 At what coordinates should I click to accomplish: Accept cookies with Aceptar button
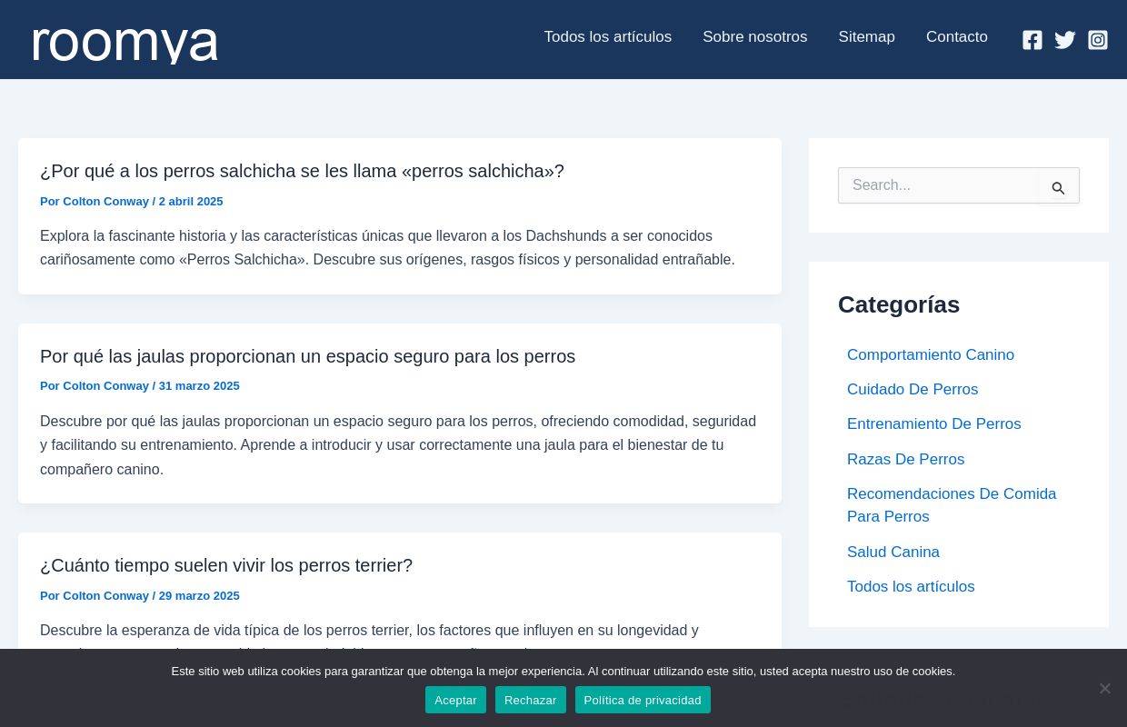tap(455, 700)
